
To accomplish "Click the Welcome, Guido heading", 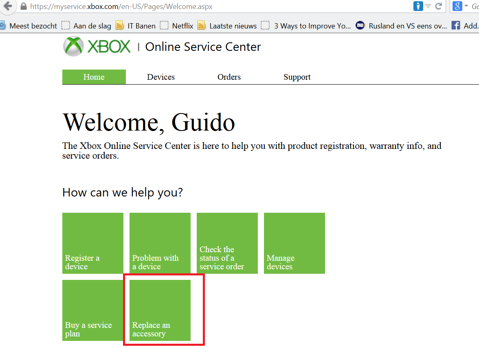I will (x=149, y=122).
